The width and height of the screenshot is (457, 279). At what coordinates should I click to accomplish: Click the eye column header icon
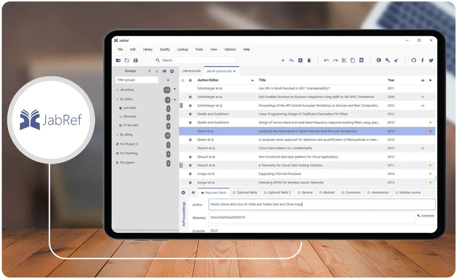423,80
